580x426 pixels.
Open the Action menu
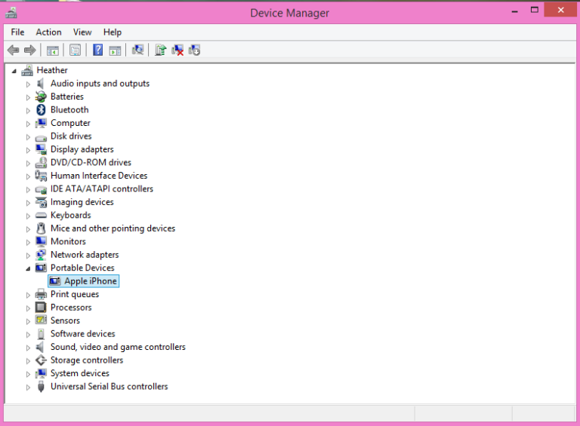[x=48, y=32]
